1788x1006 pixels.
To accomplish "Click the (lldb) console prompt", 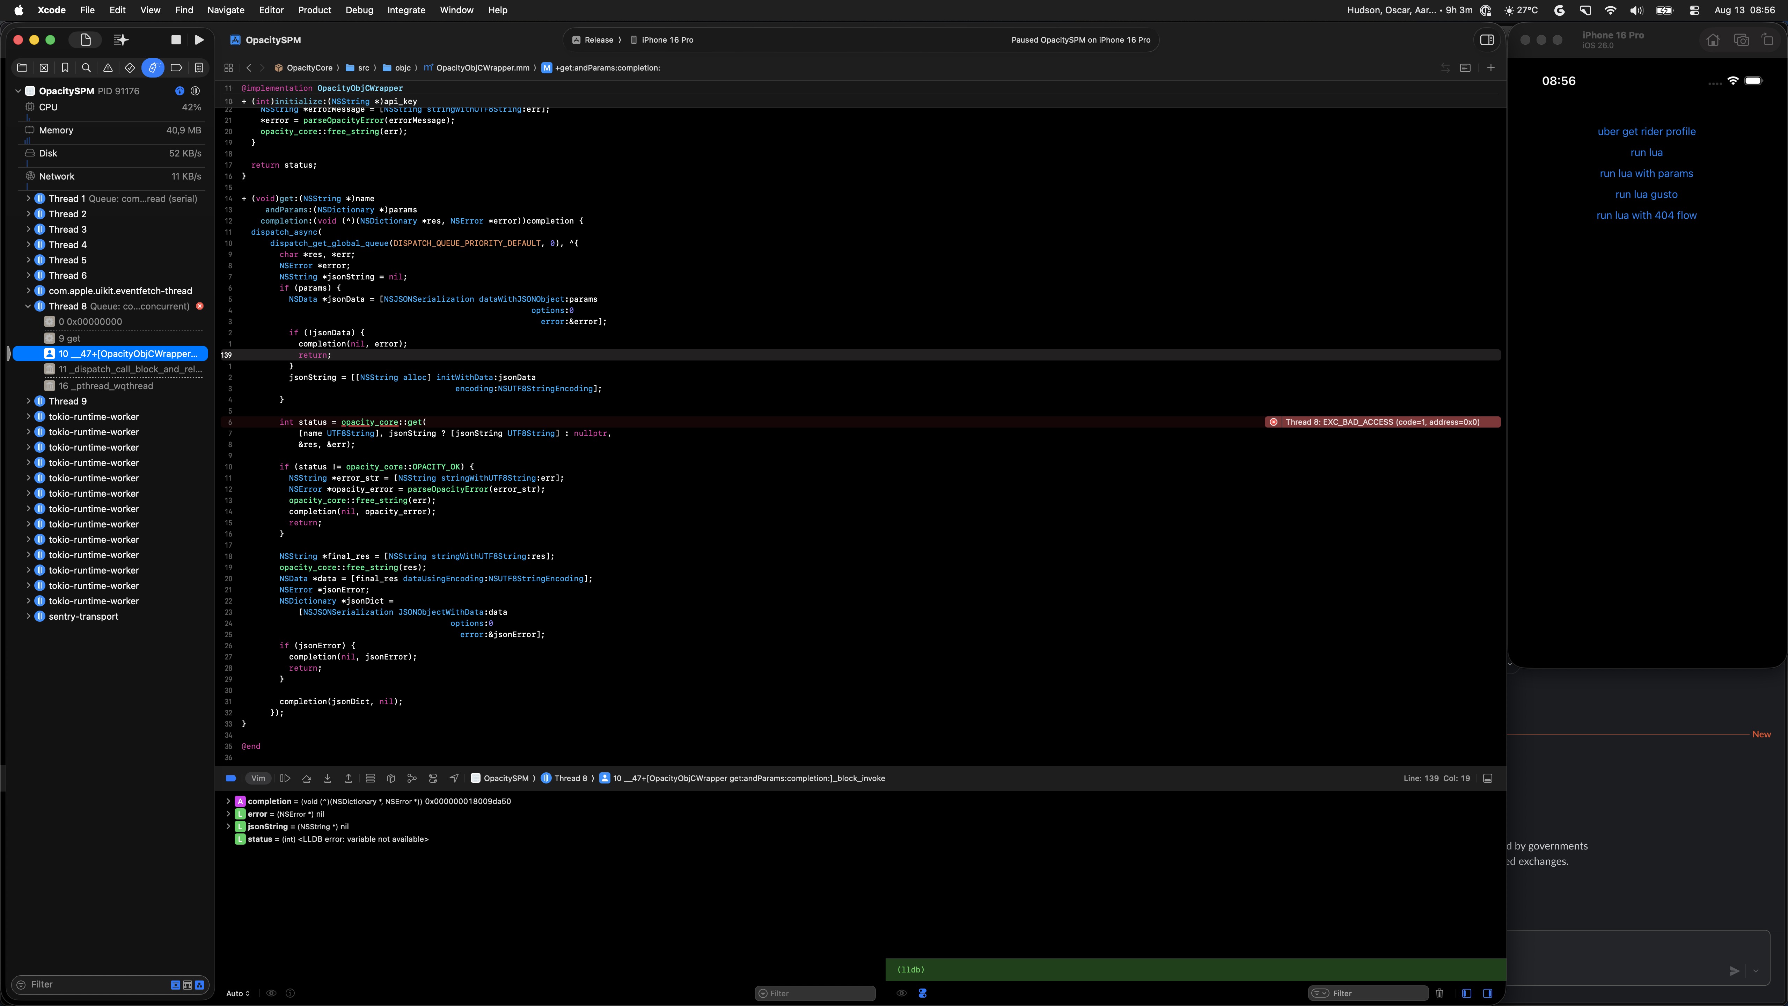I will [910, 970].
